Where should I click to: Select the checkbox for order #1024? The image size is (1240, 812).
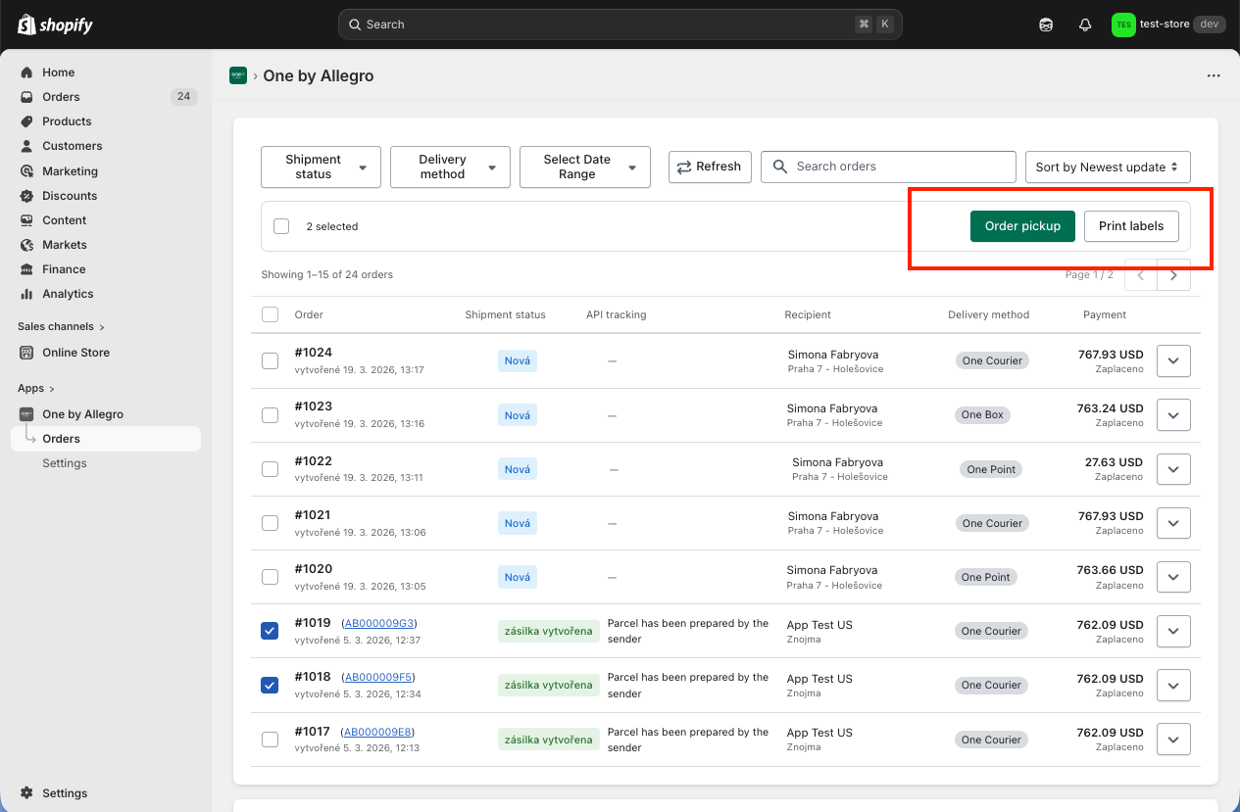click(270, 360)
